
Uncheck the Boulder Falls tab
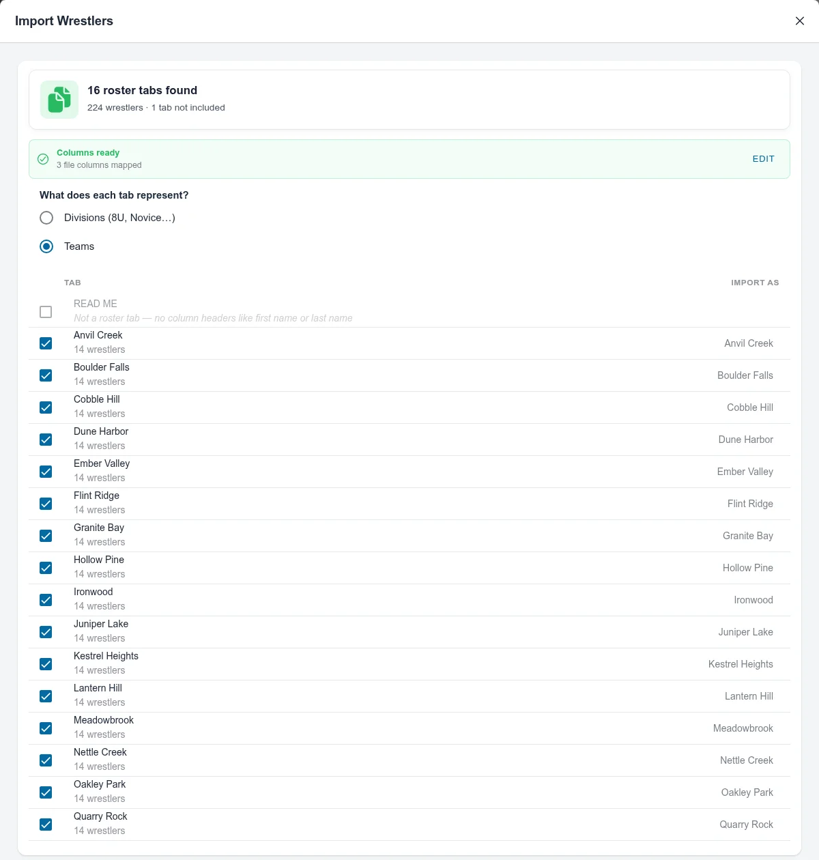tap(46, 375)
